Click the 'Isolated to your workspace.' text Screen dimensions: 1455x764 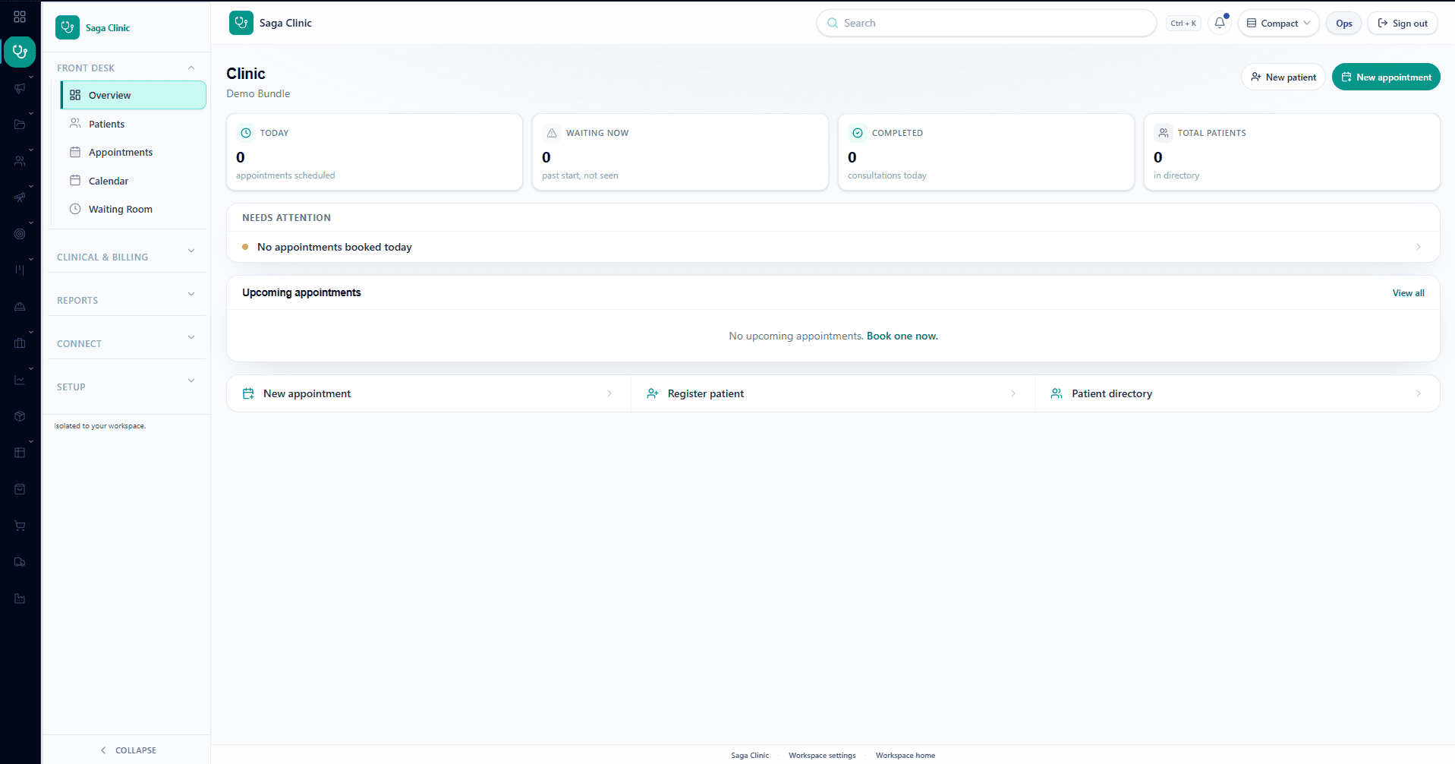pos(99,426)
